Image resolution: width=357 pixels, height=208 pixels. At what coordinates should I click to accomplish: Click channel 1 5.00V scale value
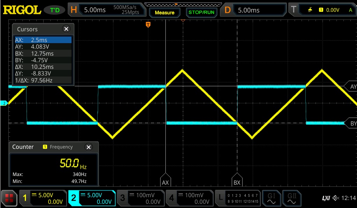tap(45, 195)
